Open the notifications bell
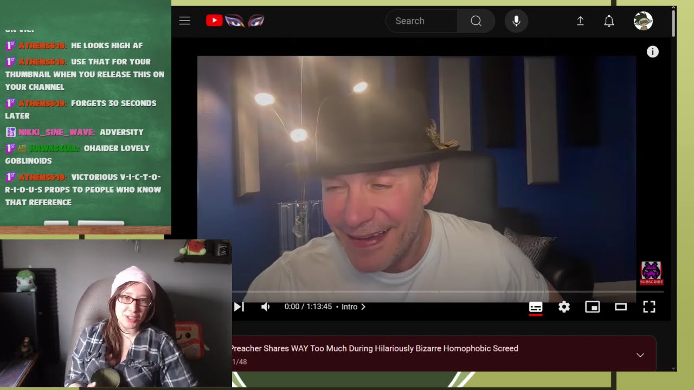This screenshot has height=390, width=694. [x=609, y=21]
